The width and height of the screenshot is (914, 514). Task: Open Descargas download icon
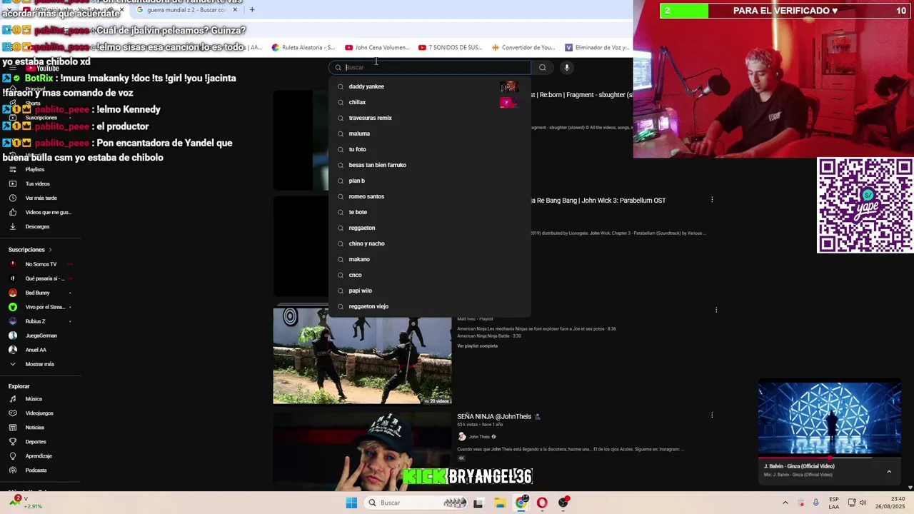point(12,226)
